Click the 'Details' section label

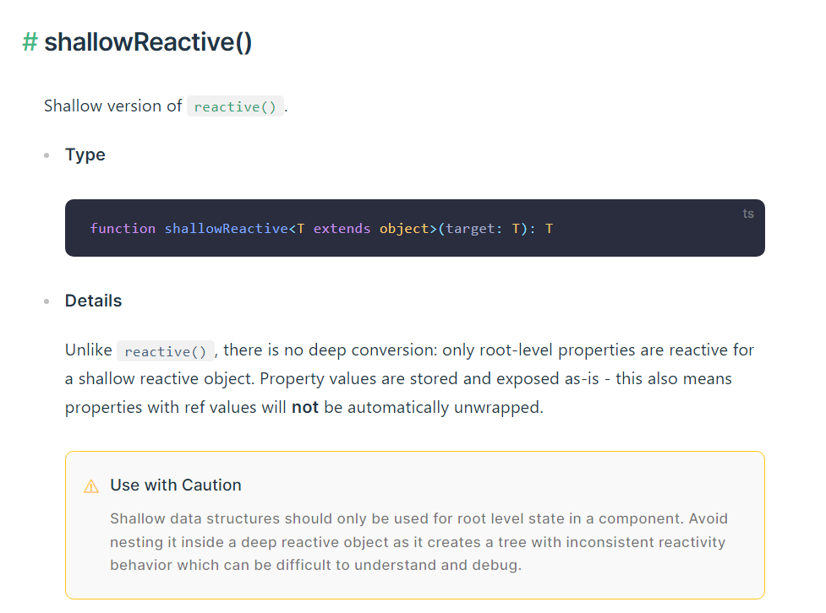tap(93, 301)
